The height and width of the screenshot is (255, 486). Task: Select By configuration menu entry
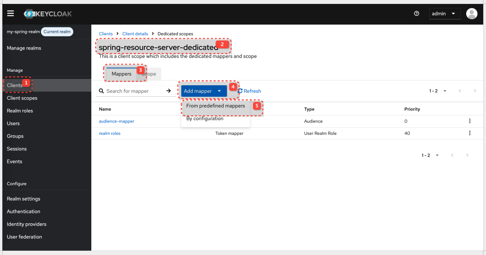(x=205, y=118)
